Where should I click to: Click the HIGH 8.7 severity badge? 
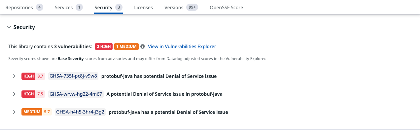point(33,76)
